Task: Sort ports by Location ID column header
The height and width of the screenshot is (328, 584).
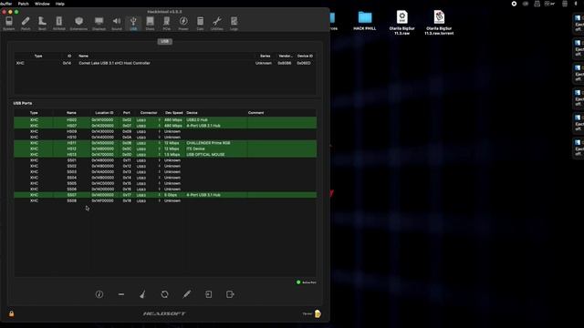Action: 104,113
